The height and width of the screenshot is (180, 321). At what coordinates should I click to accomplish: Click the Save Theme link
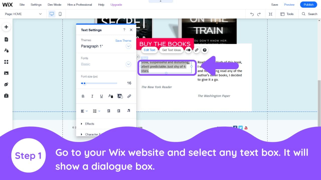123,40
